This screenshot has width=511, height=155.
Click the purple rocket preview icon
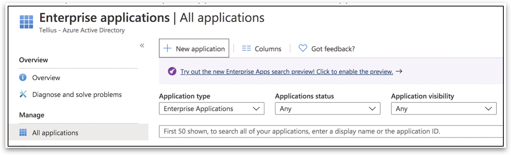click(172, 71)
